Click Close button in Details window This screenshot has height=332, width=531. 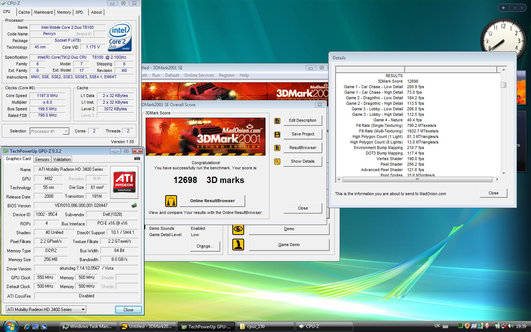pyautogui.click(x=493, y=193)
